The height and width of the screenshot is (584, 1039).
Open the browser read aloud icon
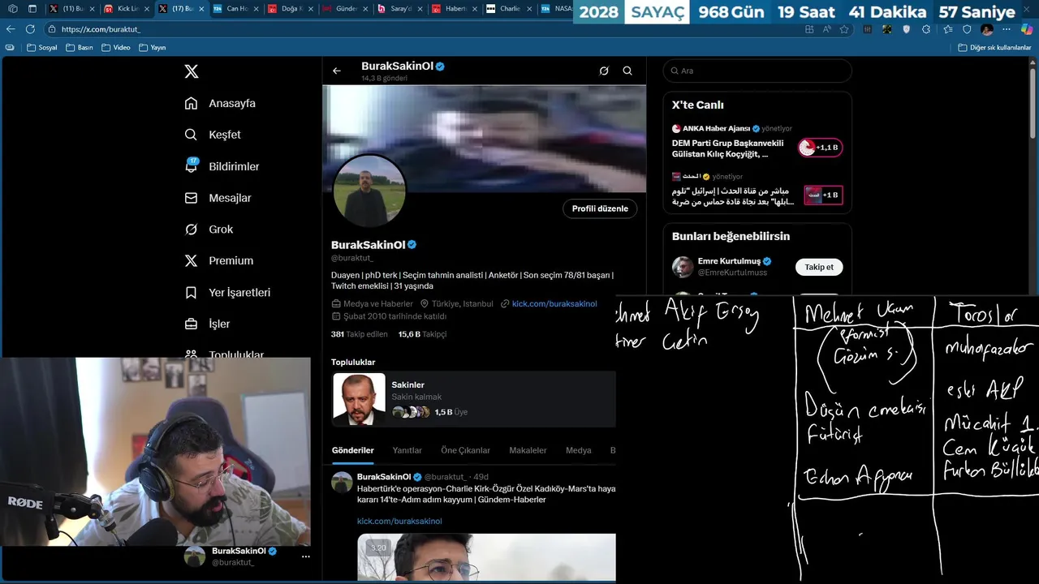click(826, 29)
